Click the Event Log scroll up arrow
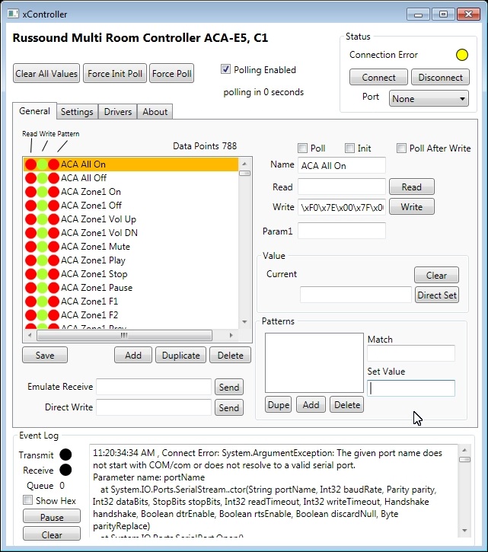The height and width of the screenshot is (552, 488). [x=464, y=450]
